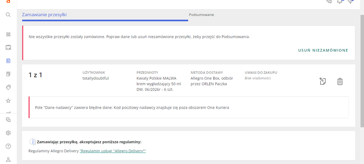The width and height of the screenshot is (364, 164).
Task: Open the sidebar messages bubble icon
Action: [8, 120]
